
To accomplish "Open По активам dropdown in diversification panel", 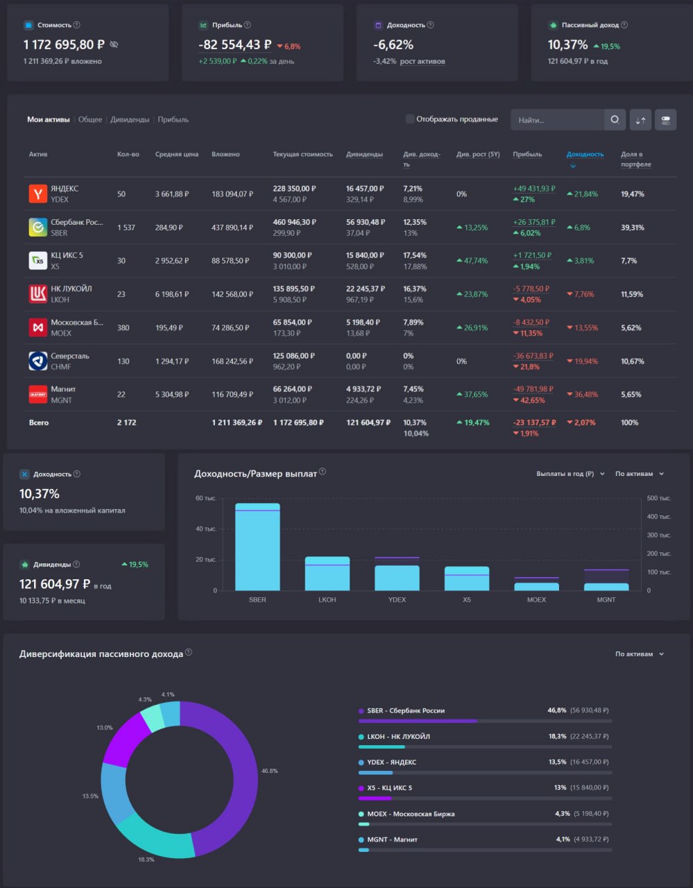I will [x=640, y=654].
